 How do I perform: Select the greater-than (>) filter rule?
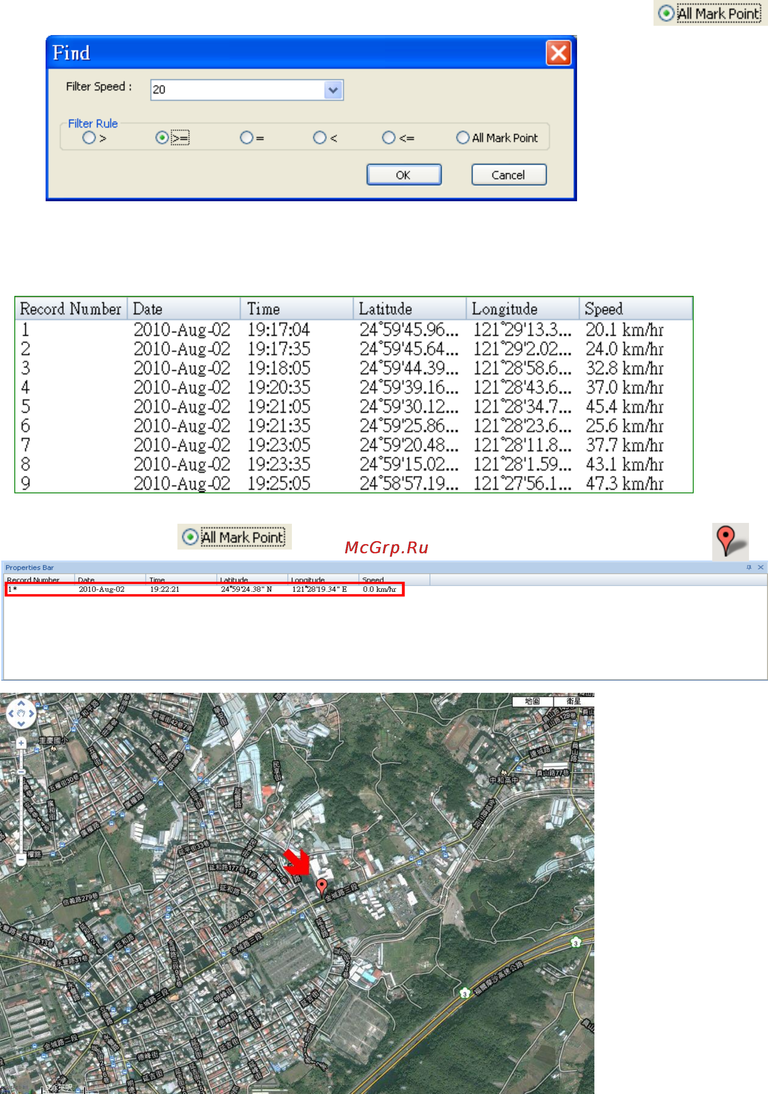coord(89,138)
